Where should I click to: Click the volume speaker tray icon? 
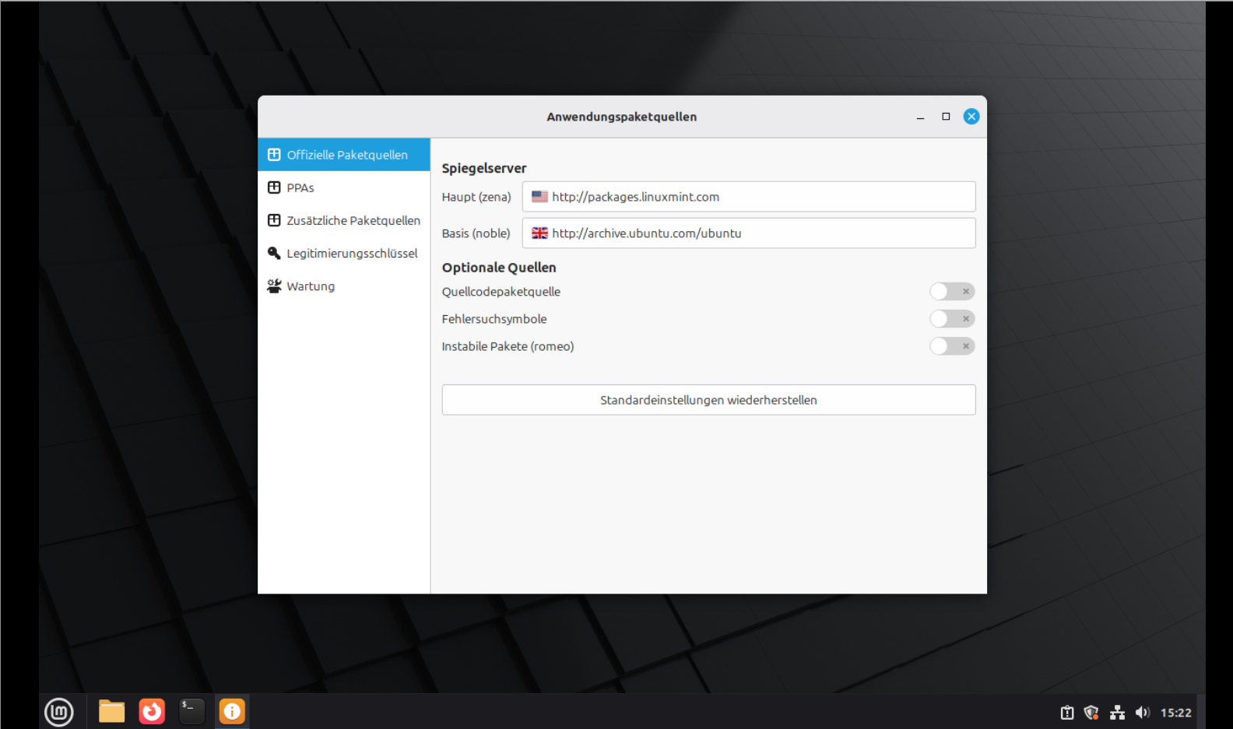point(1142,712)
